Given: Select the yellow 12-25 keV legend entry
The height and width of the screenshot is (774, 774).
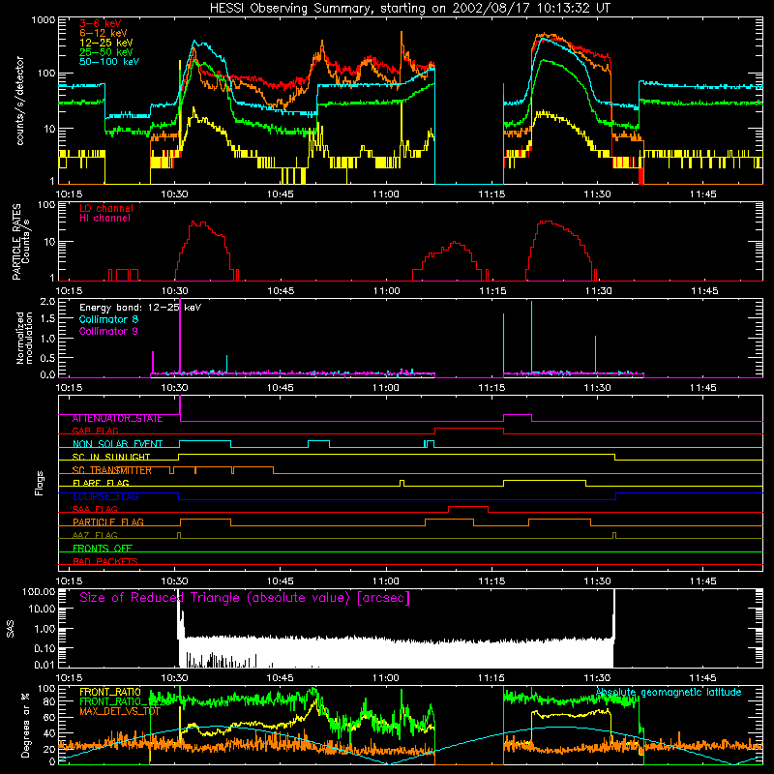Looking at the screenshot, I should [x=105, y=43].
